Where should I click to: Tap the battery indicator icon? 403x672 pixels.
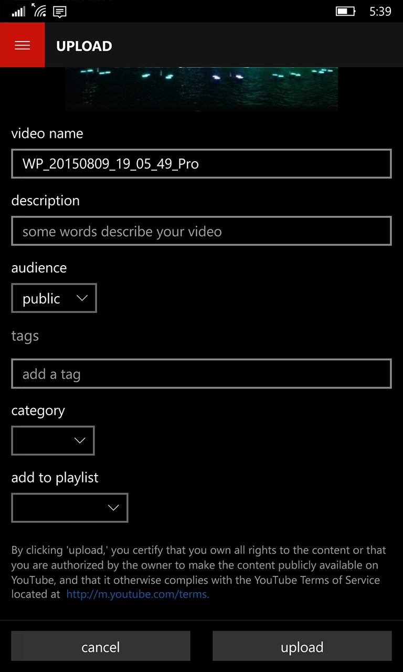click(x=345, y=11)
